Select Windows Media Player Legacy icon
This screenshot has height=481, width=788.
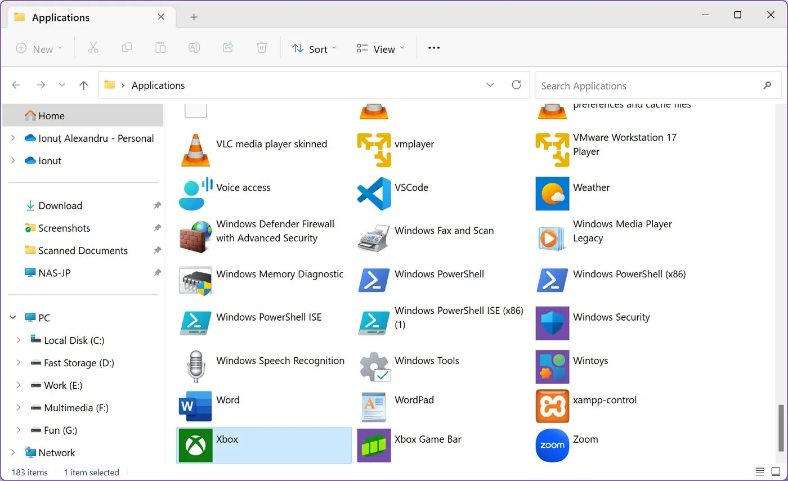pyautogui.click(x=552, y=238)
